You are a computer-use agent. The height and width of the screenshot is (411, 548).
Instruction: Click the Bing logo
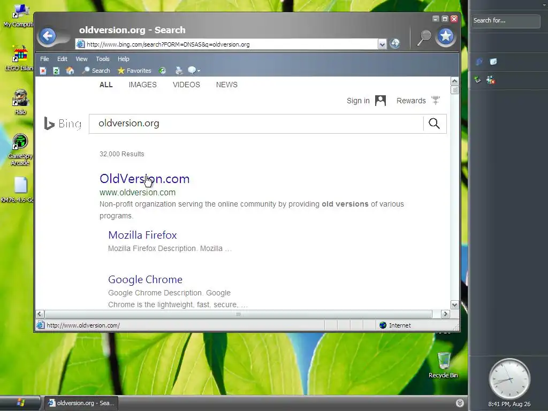point(63,124)
